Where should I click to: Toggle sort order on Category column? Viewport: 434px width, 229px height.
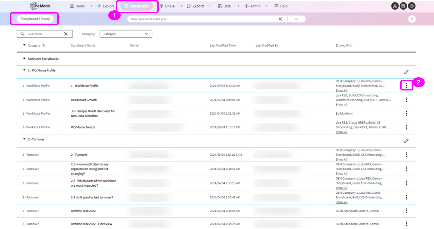tap(44, 46)
